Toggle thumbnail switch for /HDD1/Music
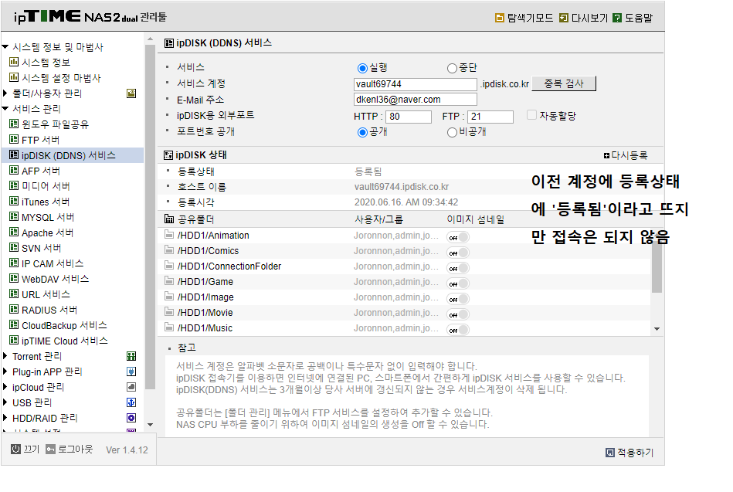The height and width of the screenshot is (492, 733). [x=458, y=330]
